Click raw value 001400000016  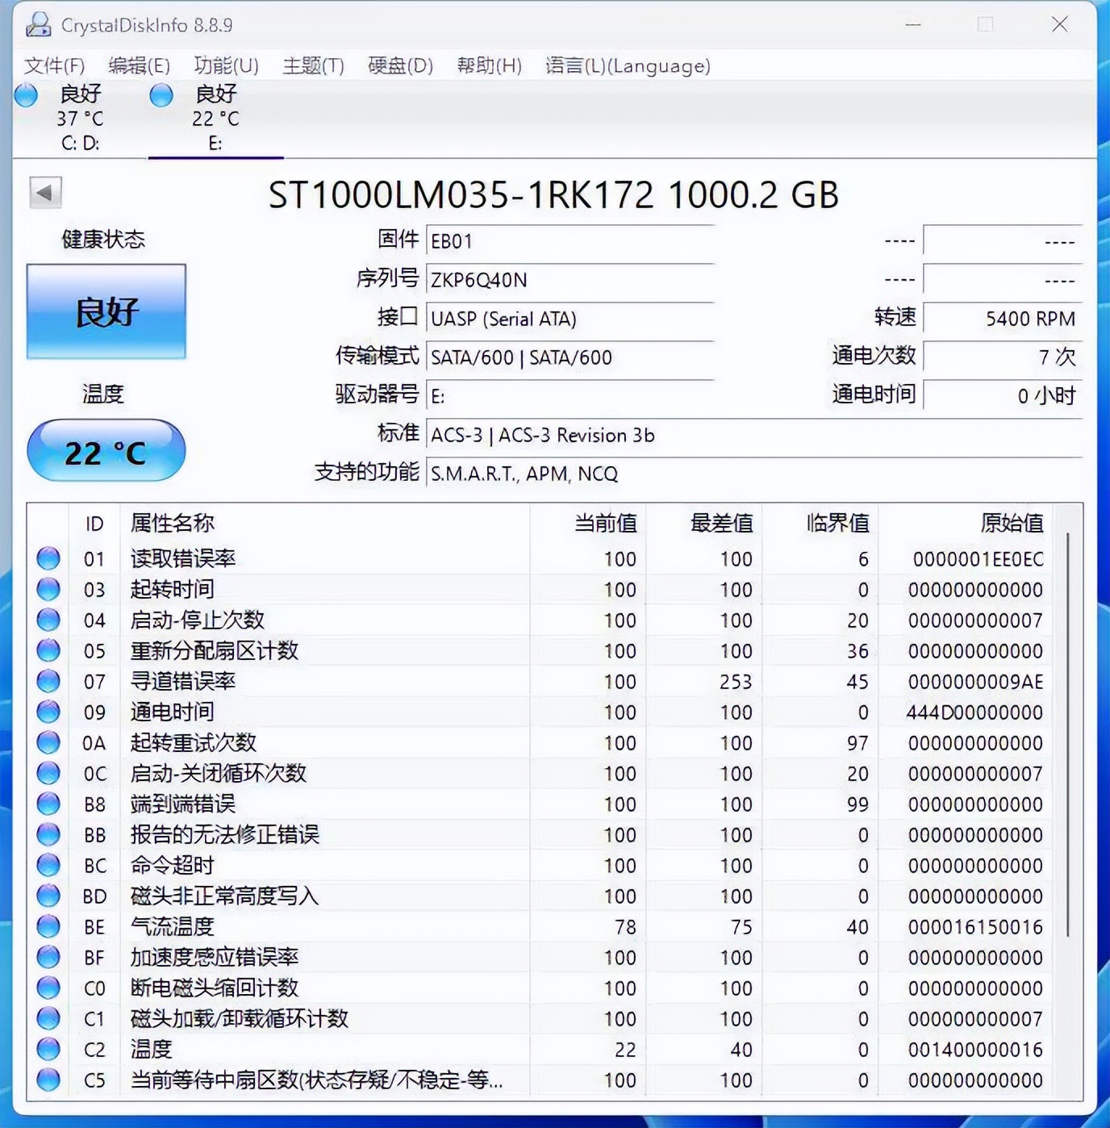[975, 1049]
